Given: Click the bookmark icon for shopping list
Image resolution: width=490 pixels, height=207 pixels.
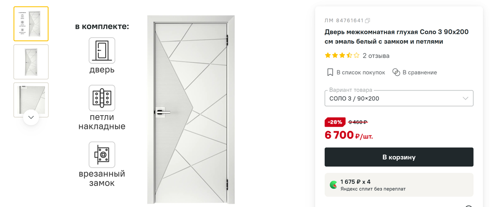Looking at the screenshot, I should [330, 72].
